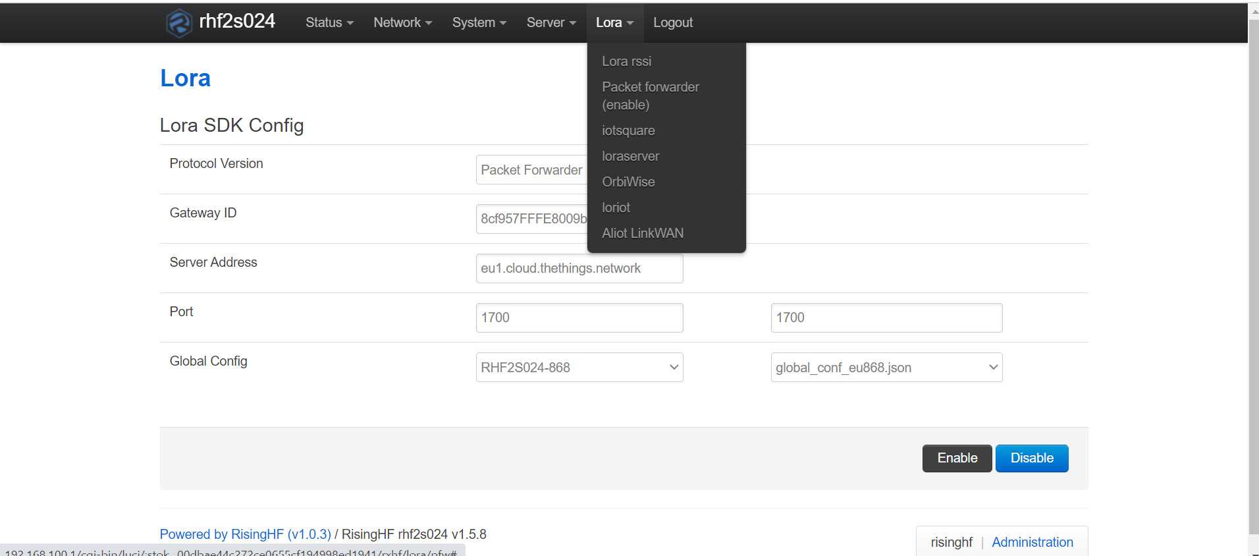Open the RHF2S024-868 Global Config dropdown

click(x=579, y=368)
